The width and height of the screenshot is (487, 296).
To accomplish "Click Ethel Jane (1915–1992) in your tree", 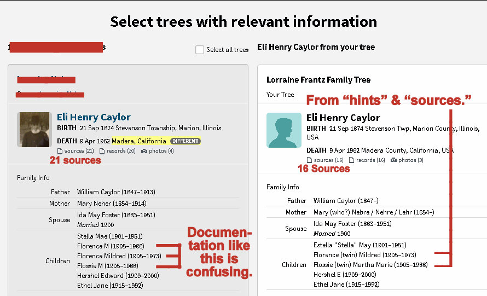I will [x=346, y=285].
